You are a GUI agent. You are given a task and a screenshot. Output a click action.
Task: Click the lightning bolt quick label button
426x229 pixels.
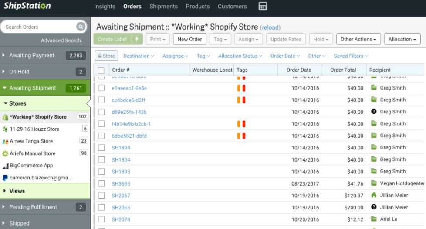click(137, 39)
